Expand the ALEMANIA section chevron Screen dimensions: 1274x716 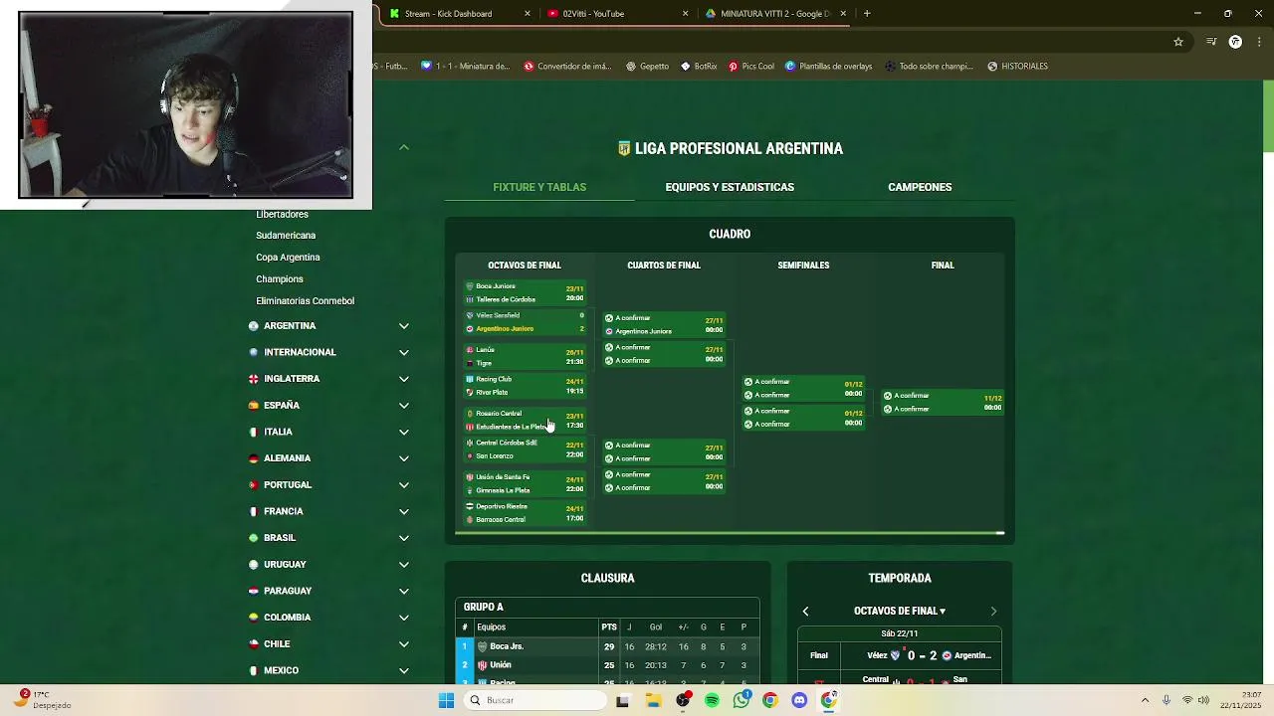pos(404,458)
